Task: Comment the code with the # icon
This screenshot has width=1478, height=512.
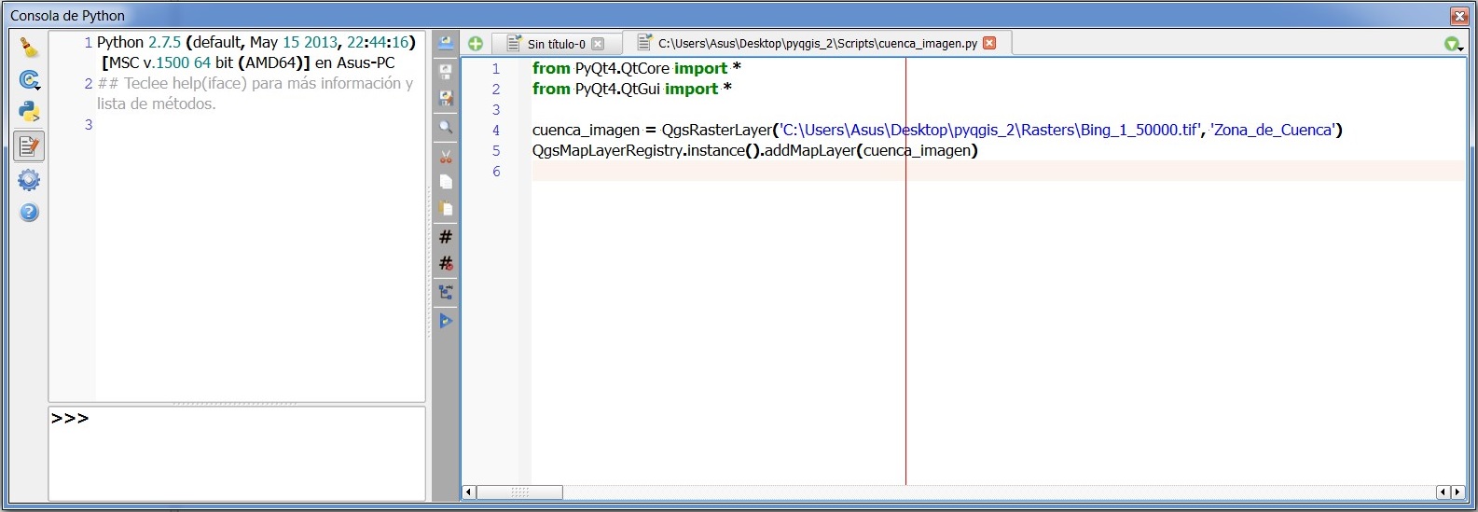Action: tap(446, 237)
